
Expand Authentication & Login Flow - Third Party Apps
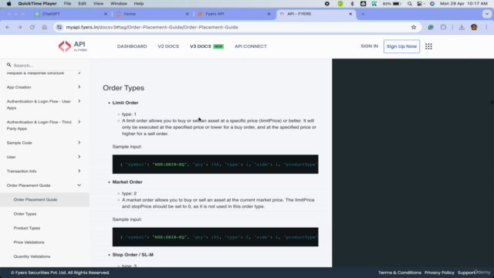tap(44, 125)
